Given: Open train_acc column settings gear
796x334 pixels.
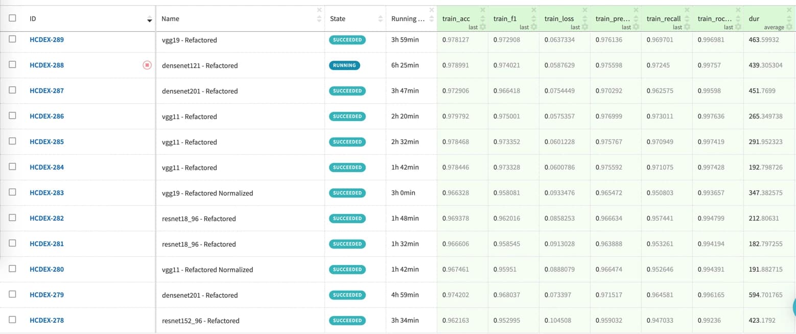Looking at the screenshot, I should pos(482,27).
